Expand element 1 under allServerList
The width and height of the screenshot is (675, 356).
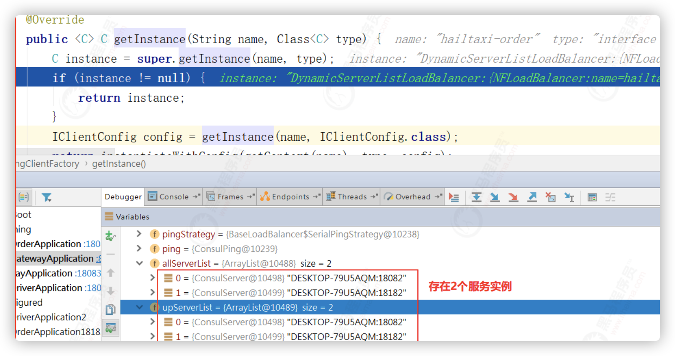(x=153, y=293)
